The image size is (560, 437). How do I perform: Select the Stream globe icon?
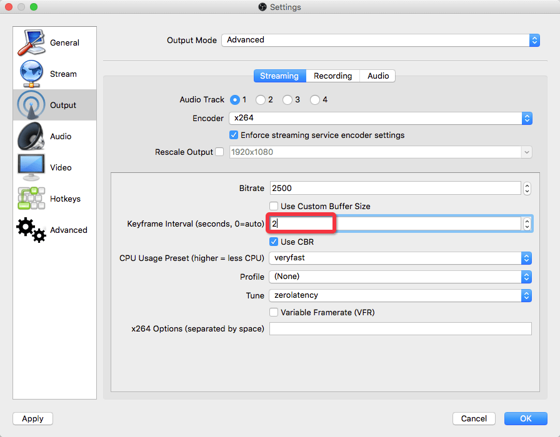(x=31, y=74)
